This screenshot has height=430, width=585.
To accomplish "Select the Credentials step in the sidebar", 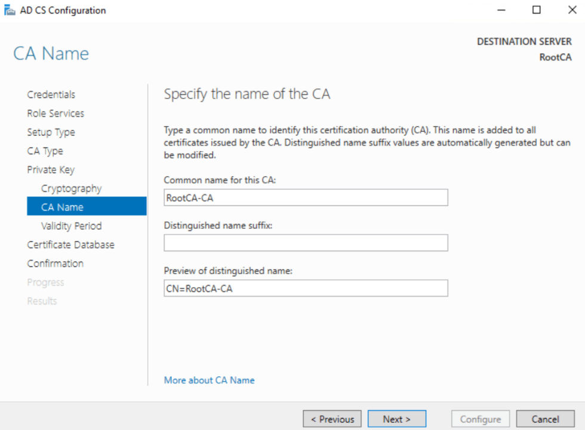I will (51, 94).
